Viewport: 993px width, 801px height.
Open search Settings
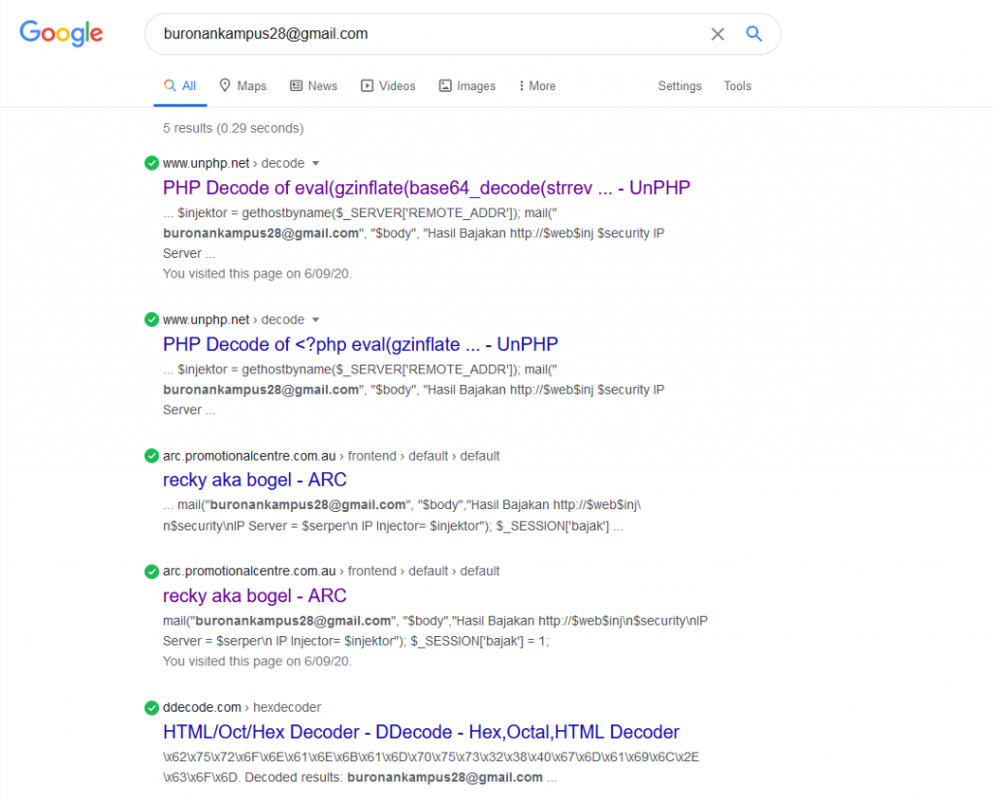680,86
